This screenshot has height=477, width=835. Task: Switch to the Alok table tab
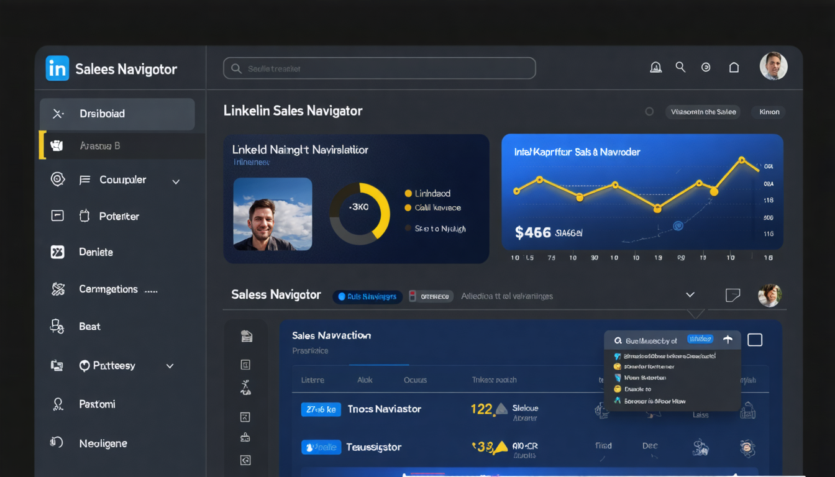[x=365, y=380]
